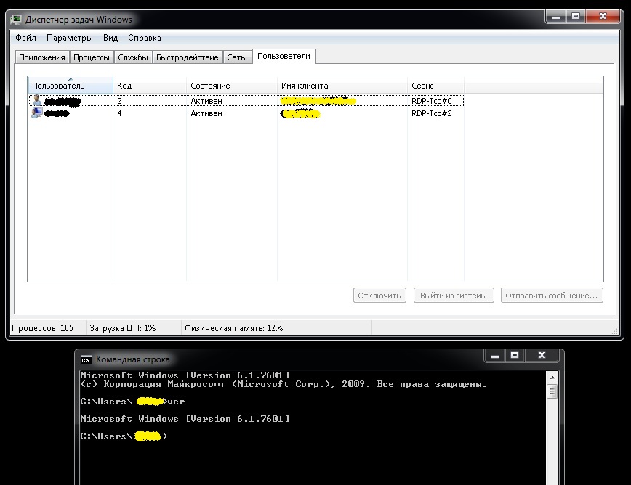Click scroll up arrow in Командная строка
This screenshot has height=485, width=631.
coord(552,378)
